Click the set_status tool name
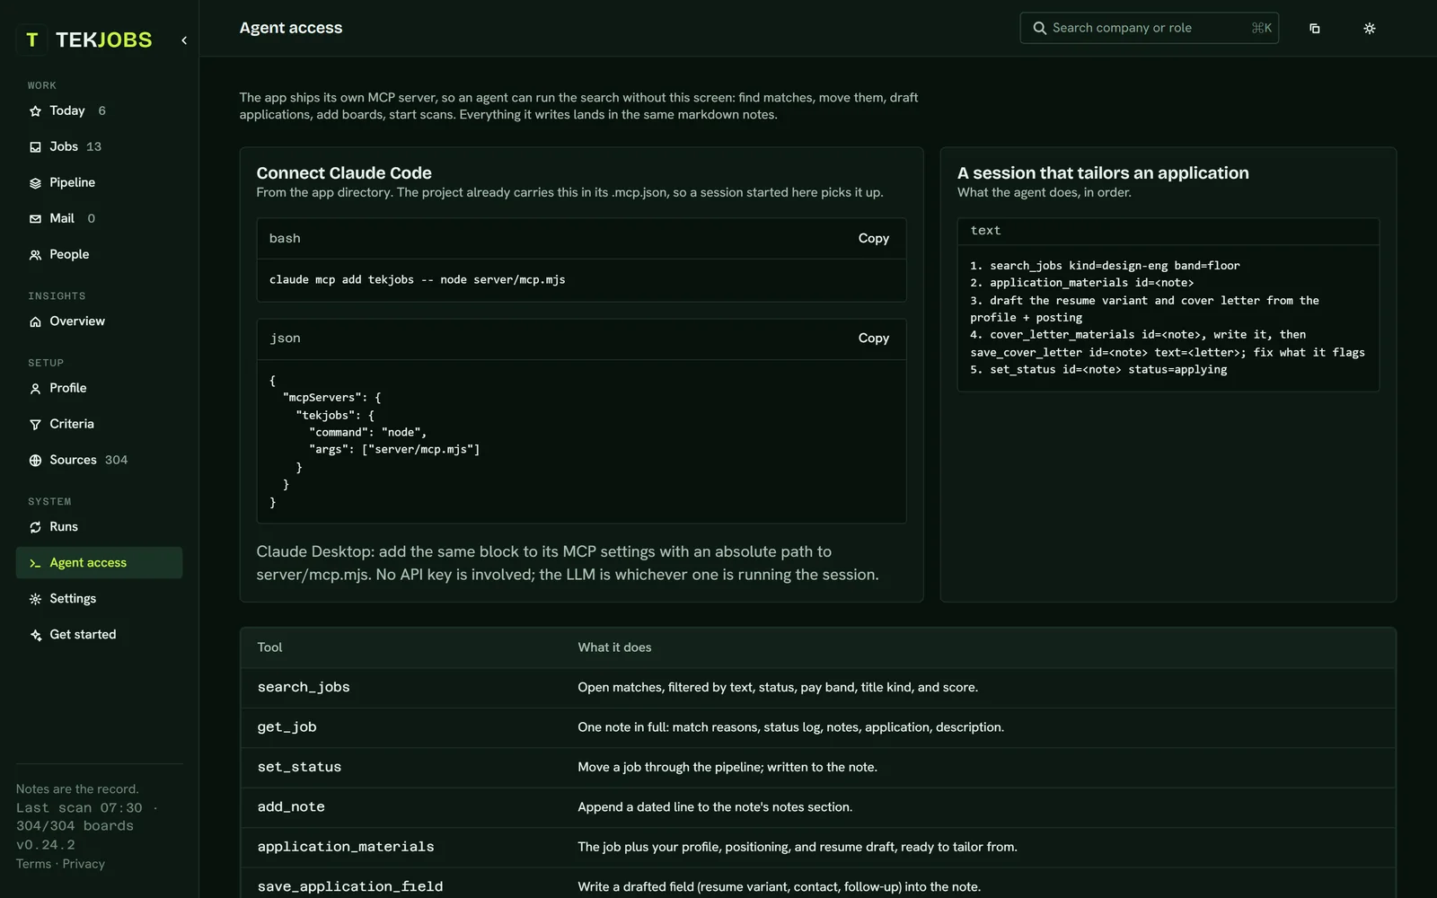This screenshot has height=898, width=1437. pyautogui.click(x=299, y=767)
